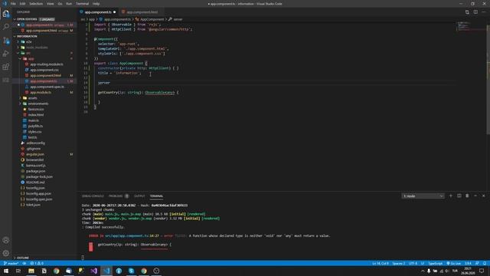This screenshot has height=276, width=490.
Task: Open the Edit menu
Action: 22,4
